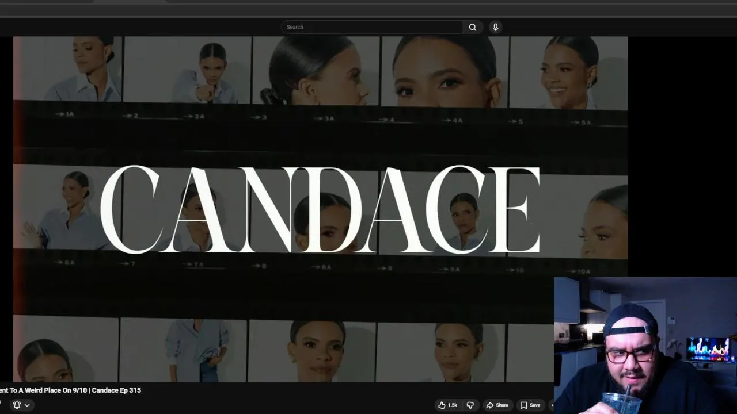
Task: Open the notification bell dropdown
Action: click(21, 405)
